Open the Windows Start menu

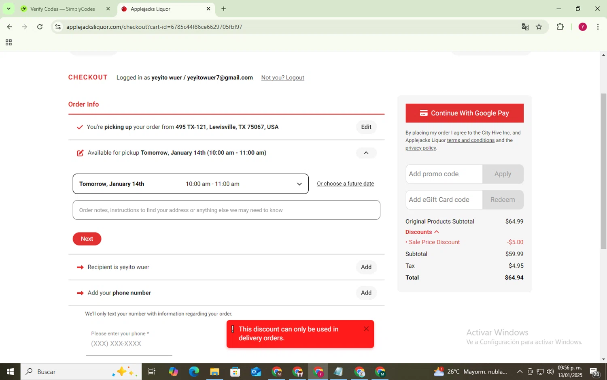10,371
